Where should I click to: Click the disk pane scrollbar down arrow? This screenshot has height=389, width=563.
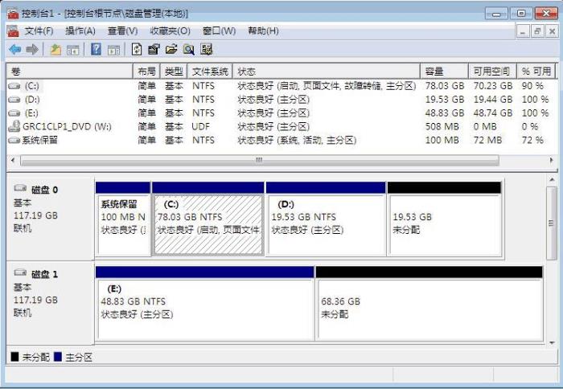(552, 342)
